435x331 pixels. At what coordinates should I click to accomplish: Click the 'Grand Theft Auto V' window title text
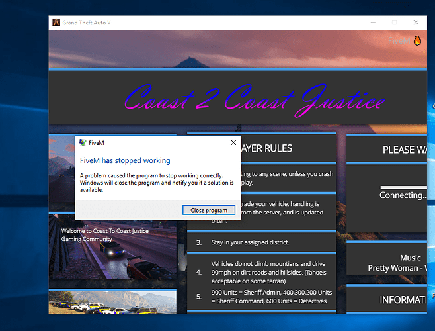click(87, 23)
